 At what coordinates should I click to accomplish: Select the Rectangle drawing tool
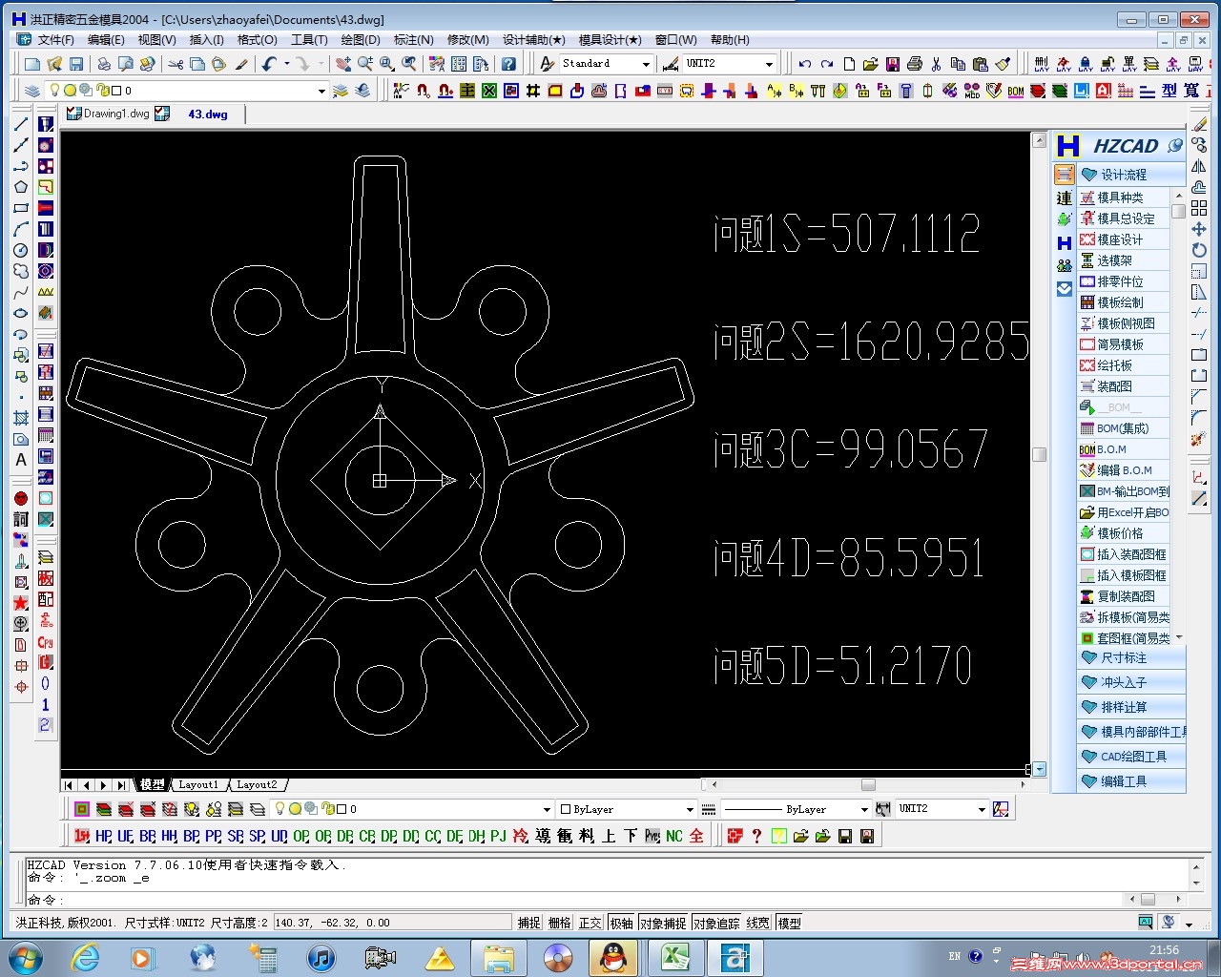pos(21,208)
